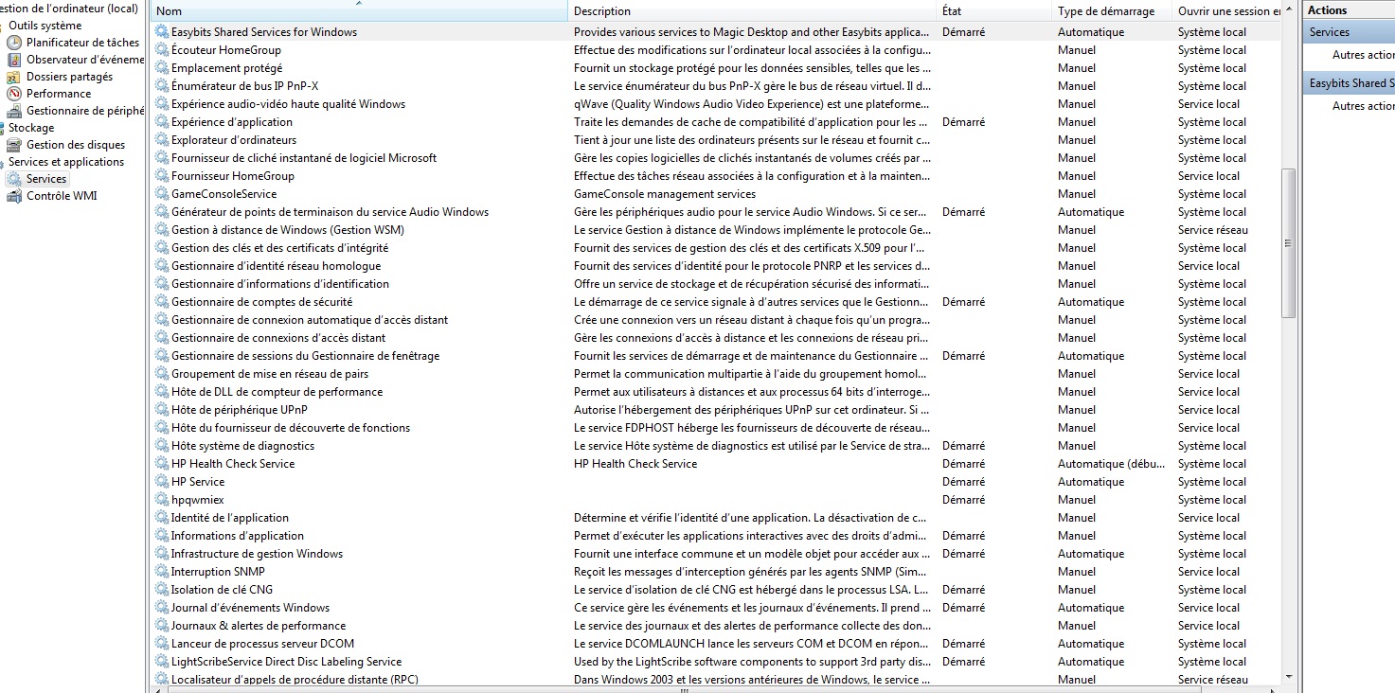The height and width of the screenshot is (693, 1395).
Task: Click gear icon beside HP Service
Action: (x=162, y=482)
